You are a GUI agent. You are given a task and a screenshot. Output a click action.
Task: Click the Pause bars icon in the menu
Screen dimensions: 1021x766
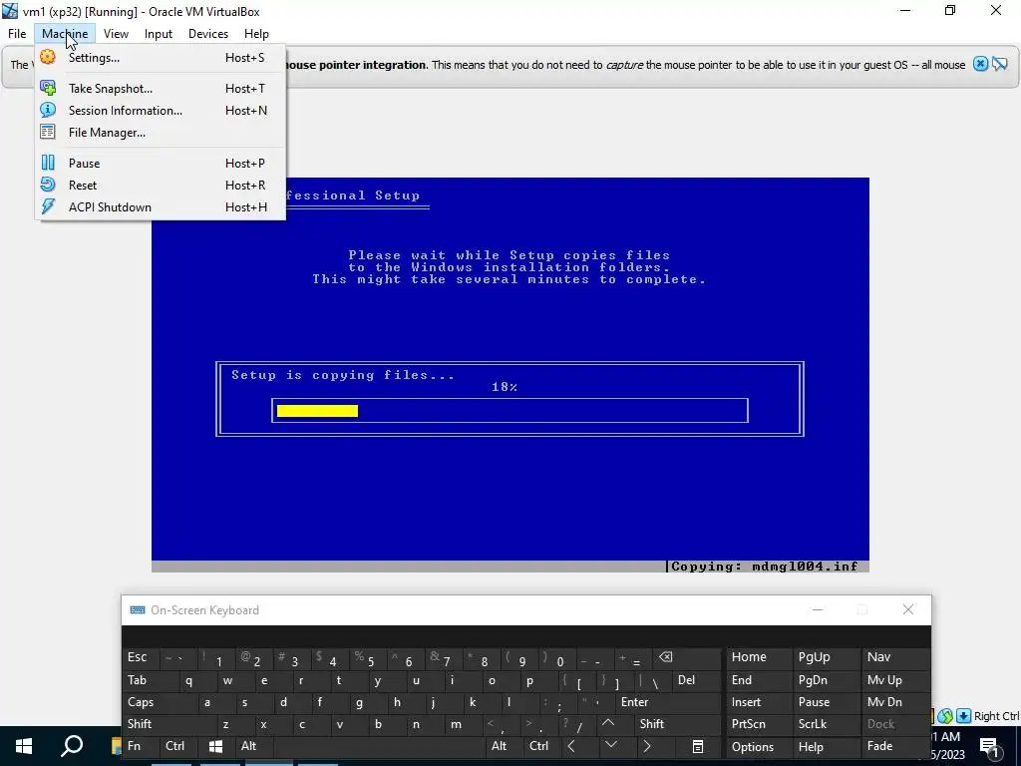48,163
